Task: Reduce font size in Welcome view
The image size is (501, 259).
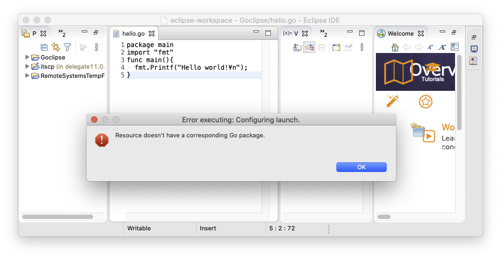Action: 431,48
